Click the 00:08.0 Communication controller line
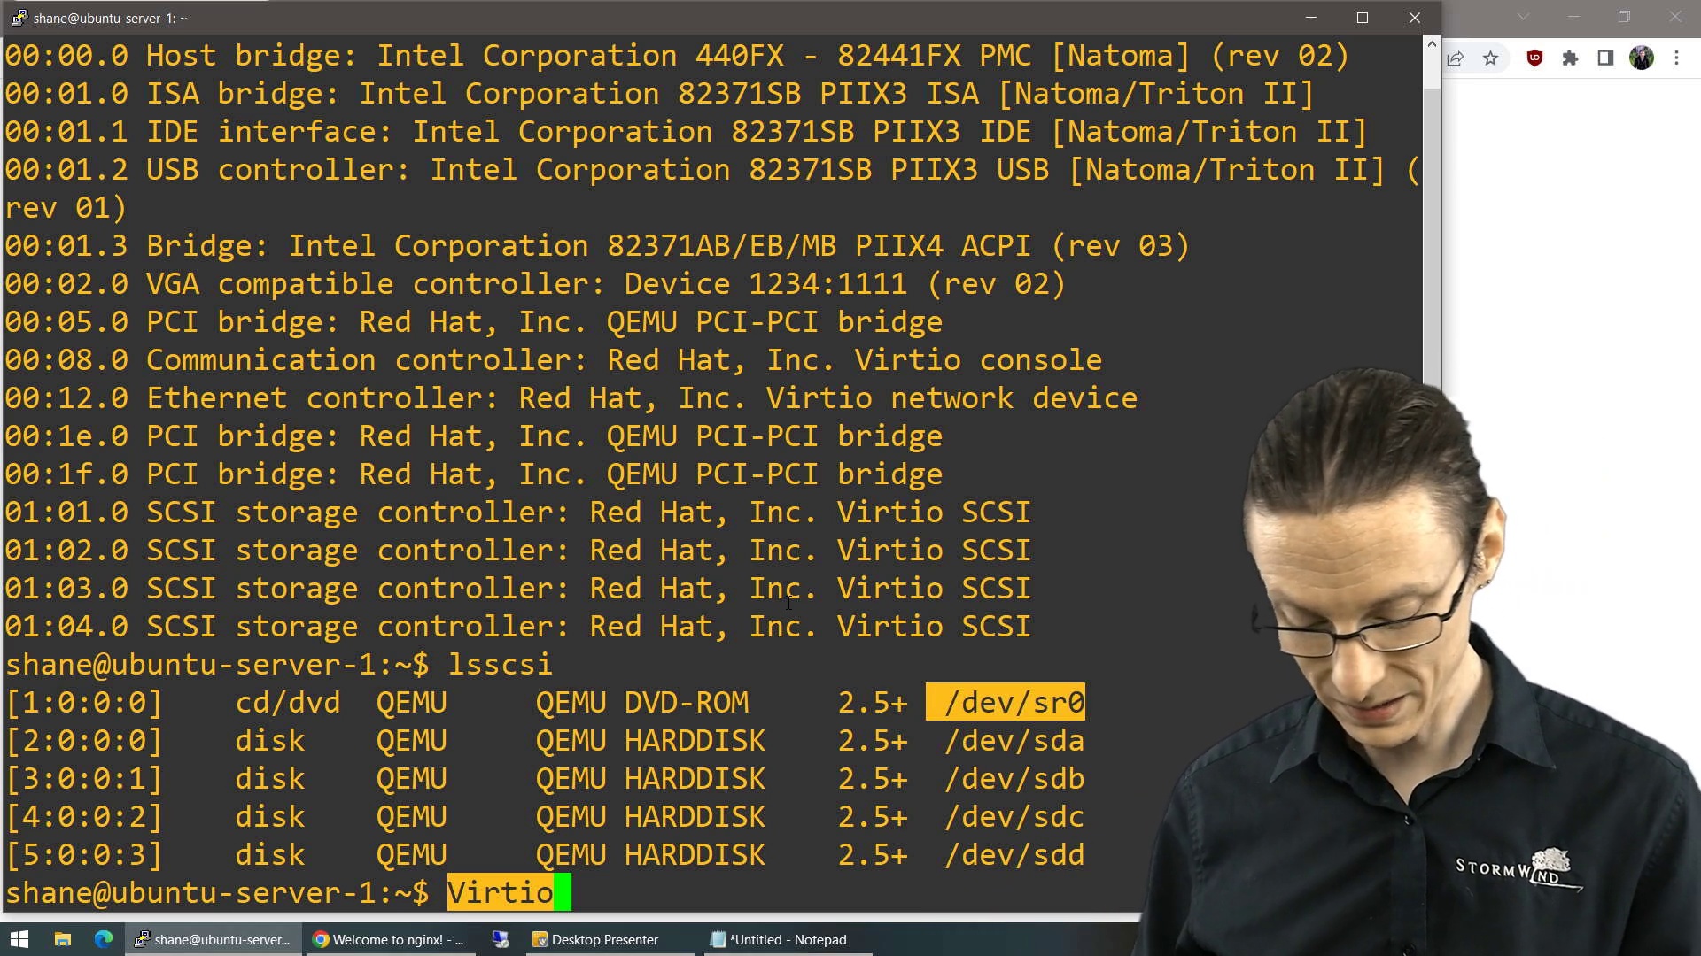1701x956 pixels. click(x=554, y=359)
